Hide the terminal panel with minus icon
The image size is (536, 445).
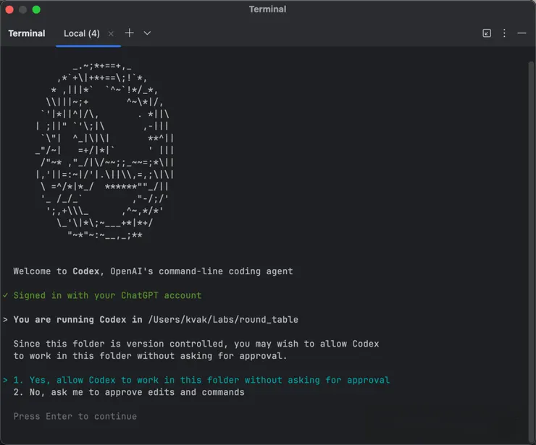pyautogui.click(x=522, y=33)
